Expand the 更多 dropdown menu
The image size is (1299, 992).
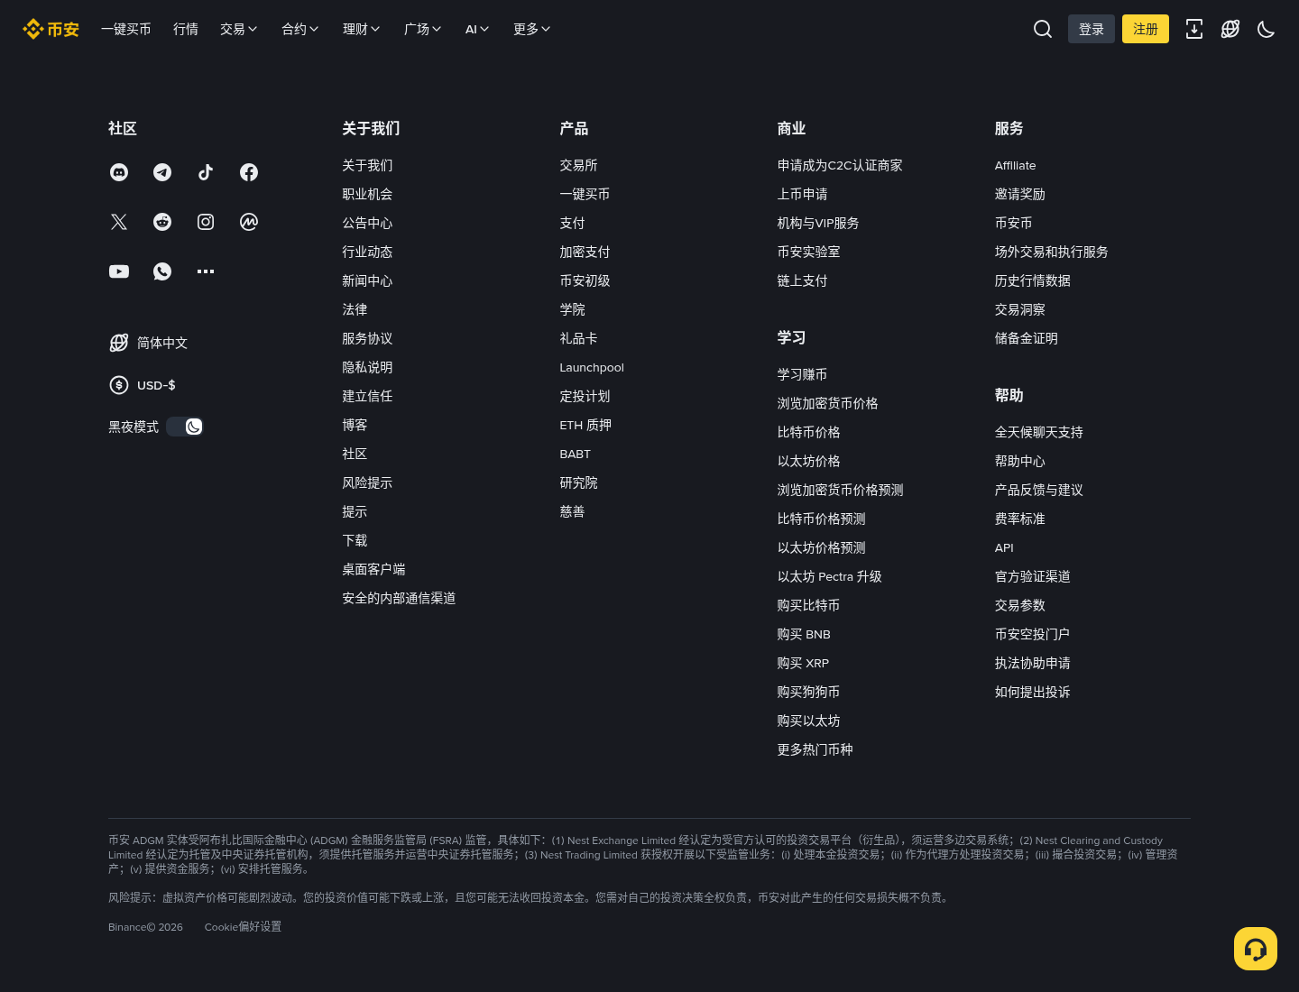click(532, 29)
